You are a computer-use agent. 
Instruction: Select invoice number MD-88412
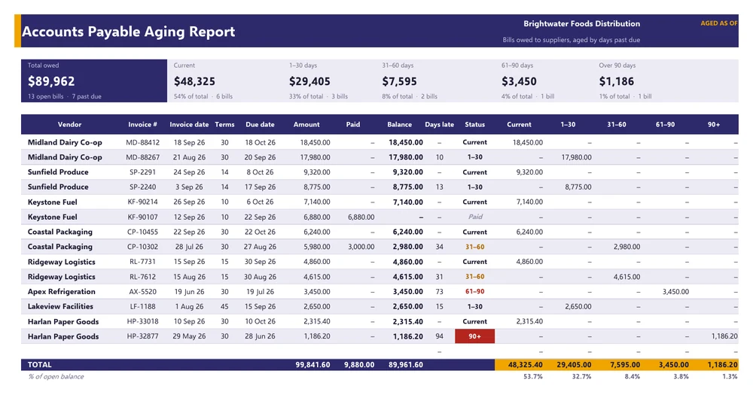(x=142, y=142)
